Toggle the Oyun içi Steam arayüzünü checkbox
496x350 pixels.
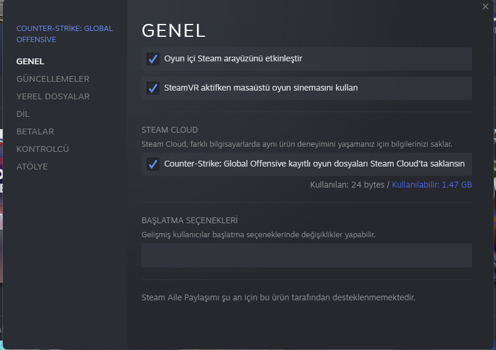pyautogui.click(x=153, y=59)
